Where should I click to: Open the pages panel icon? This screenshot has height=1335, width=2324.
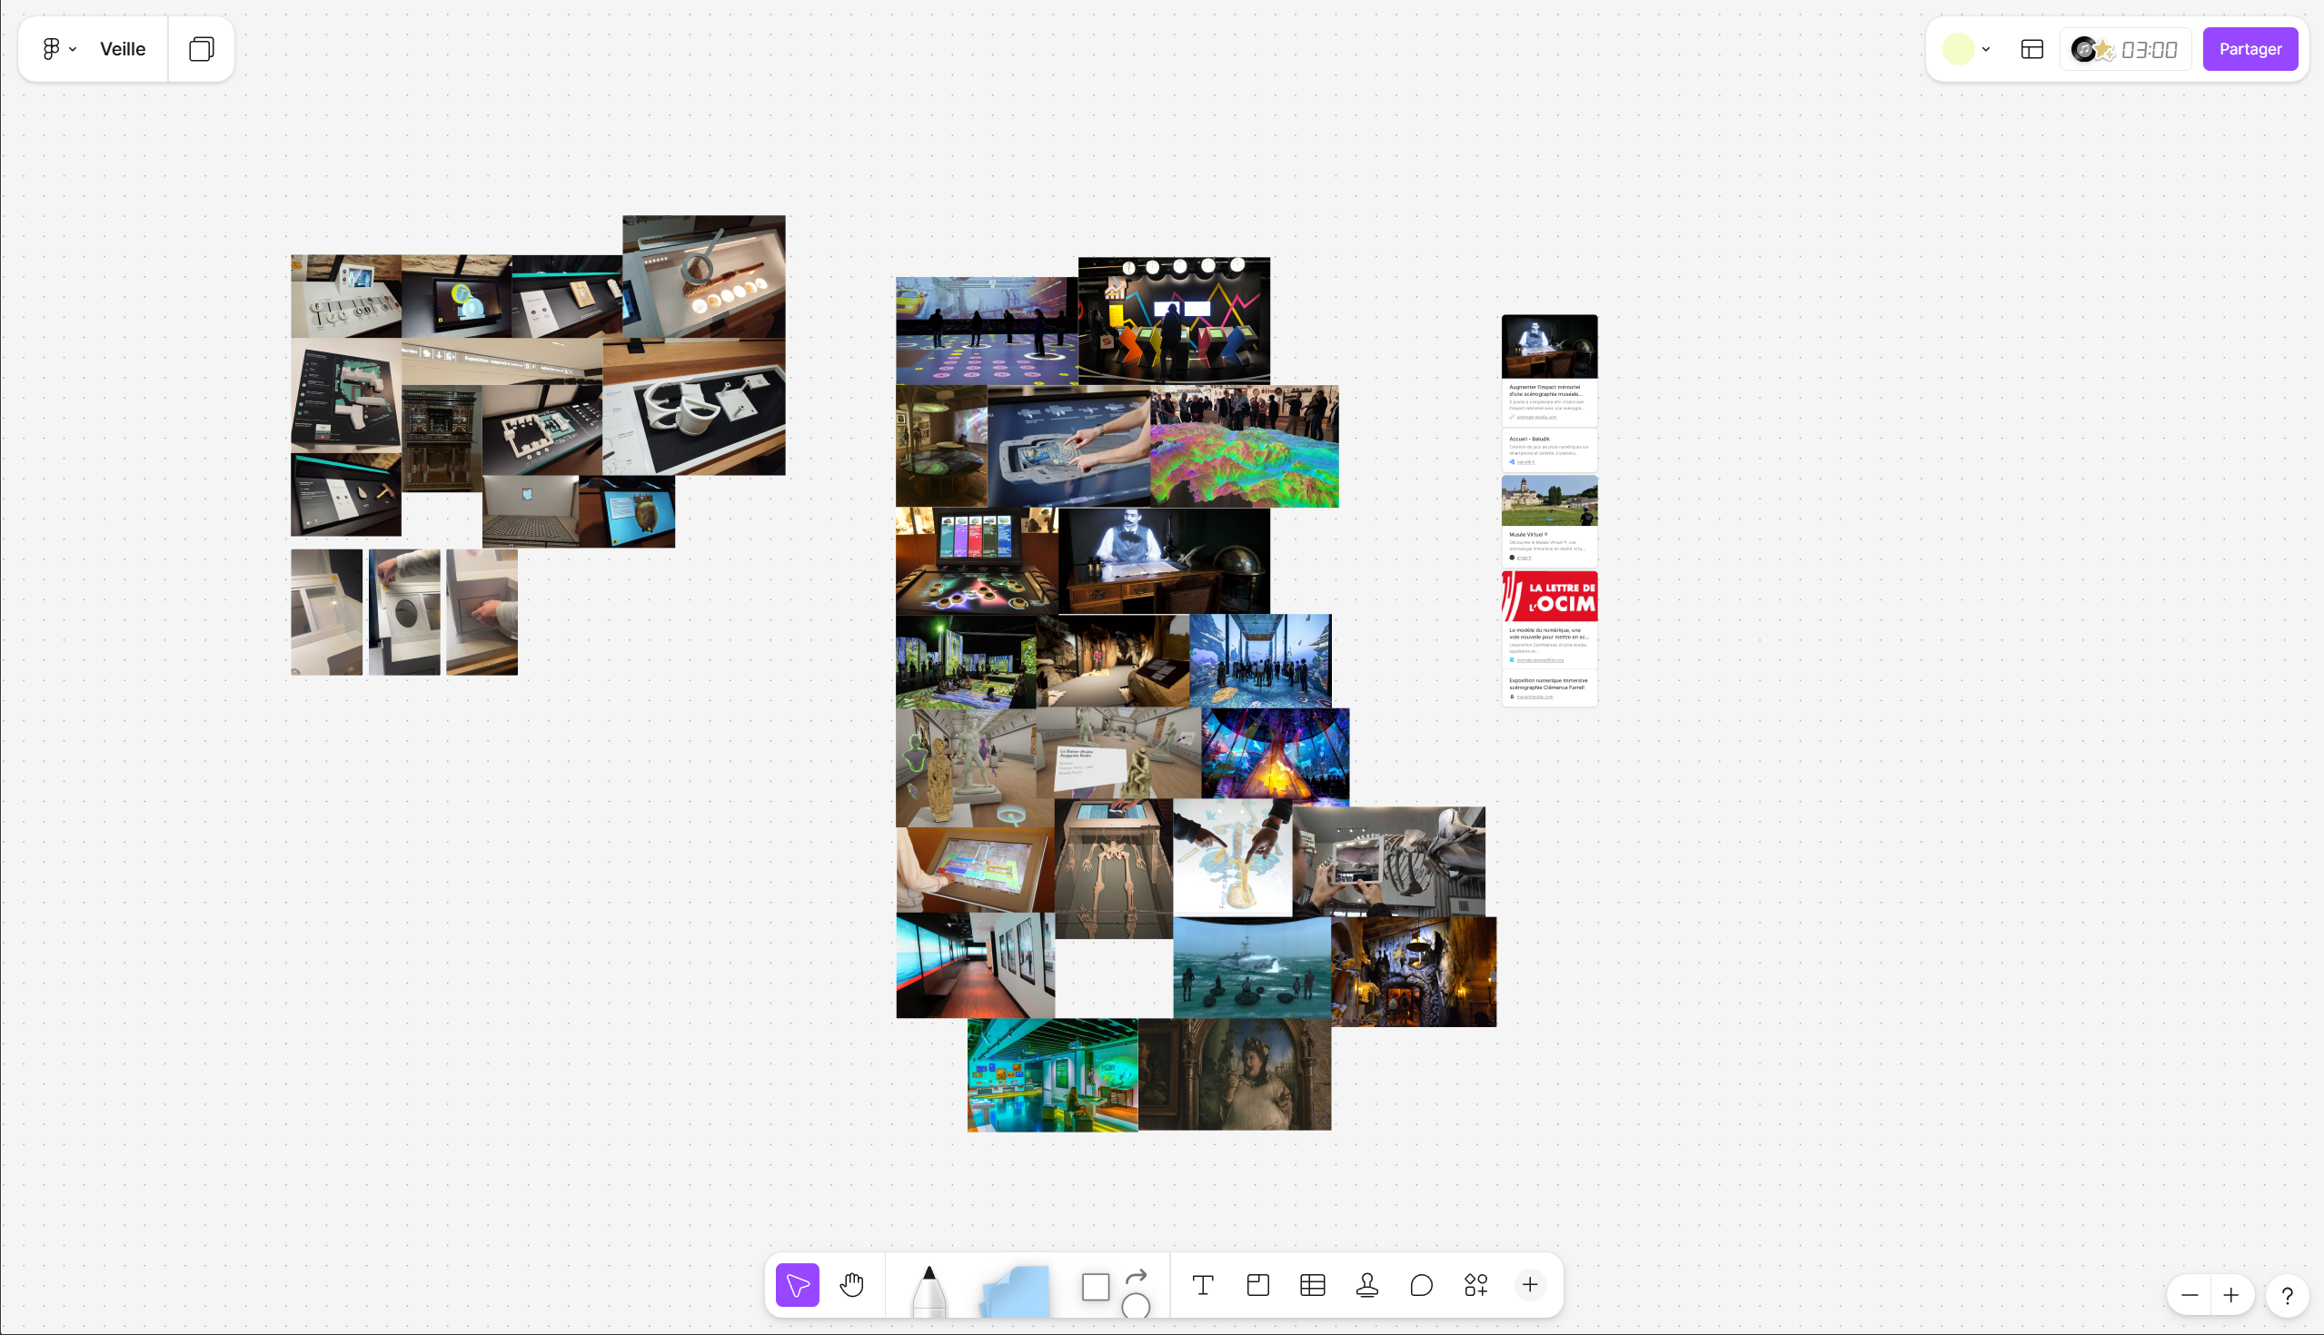(x=201, y=49)
